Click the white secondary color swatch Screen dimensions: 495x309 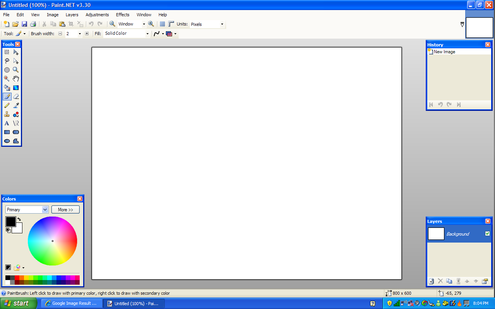point(19,229)
